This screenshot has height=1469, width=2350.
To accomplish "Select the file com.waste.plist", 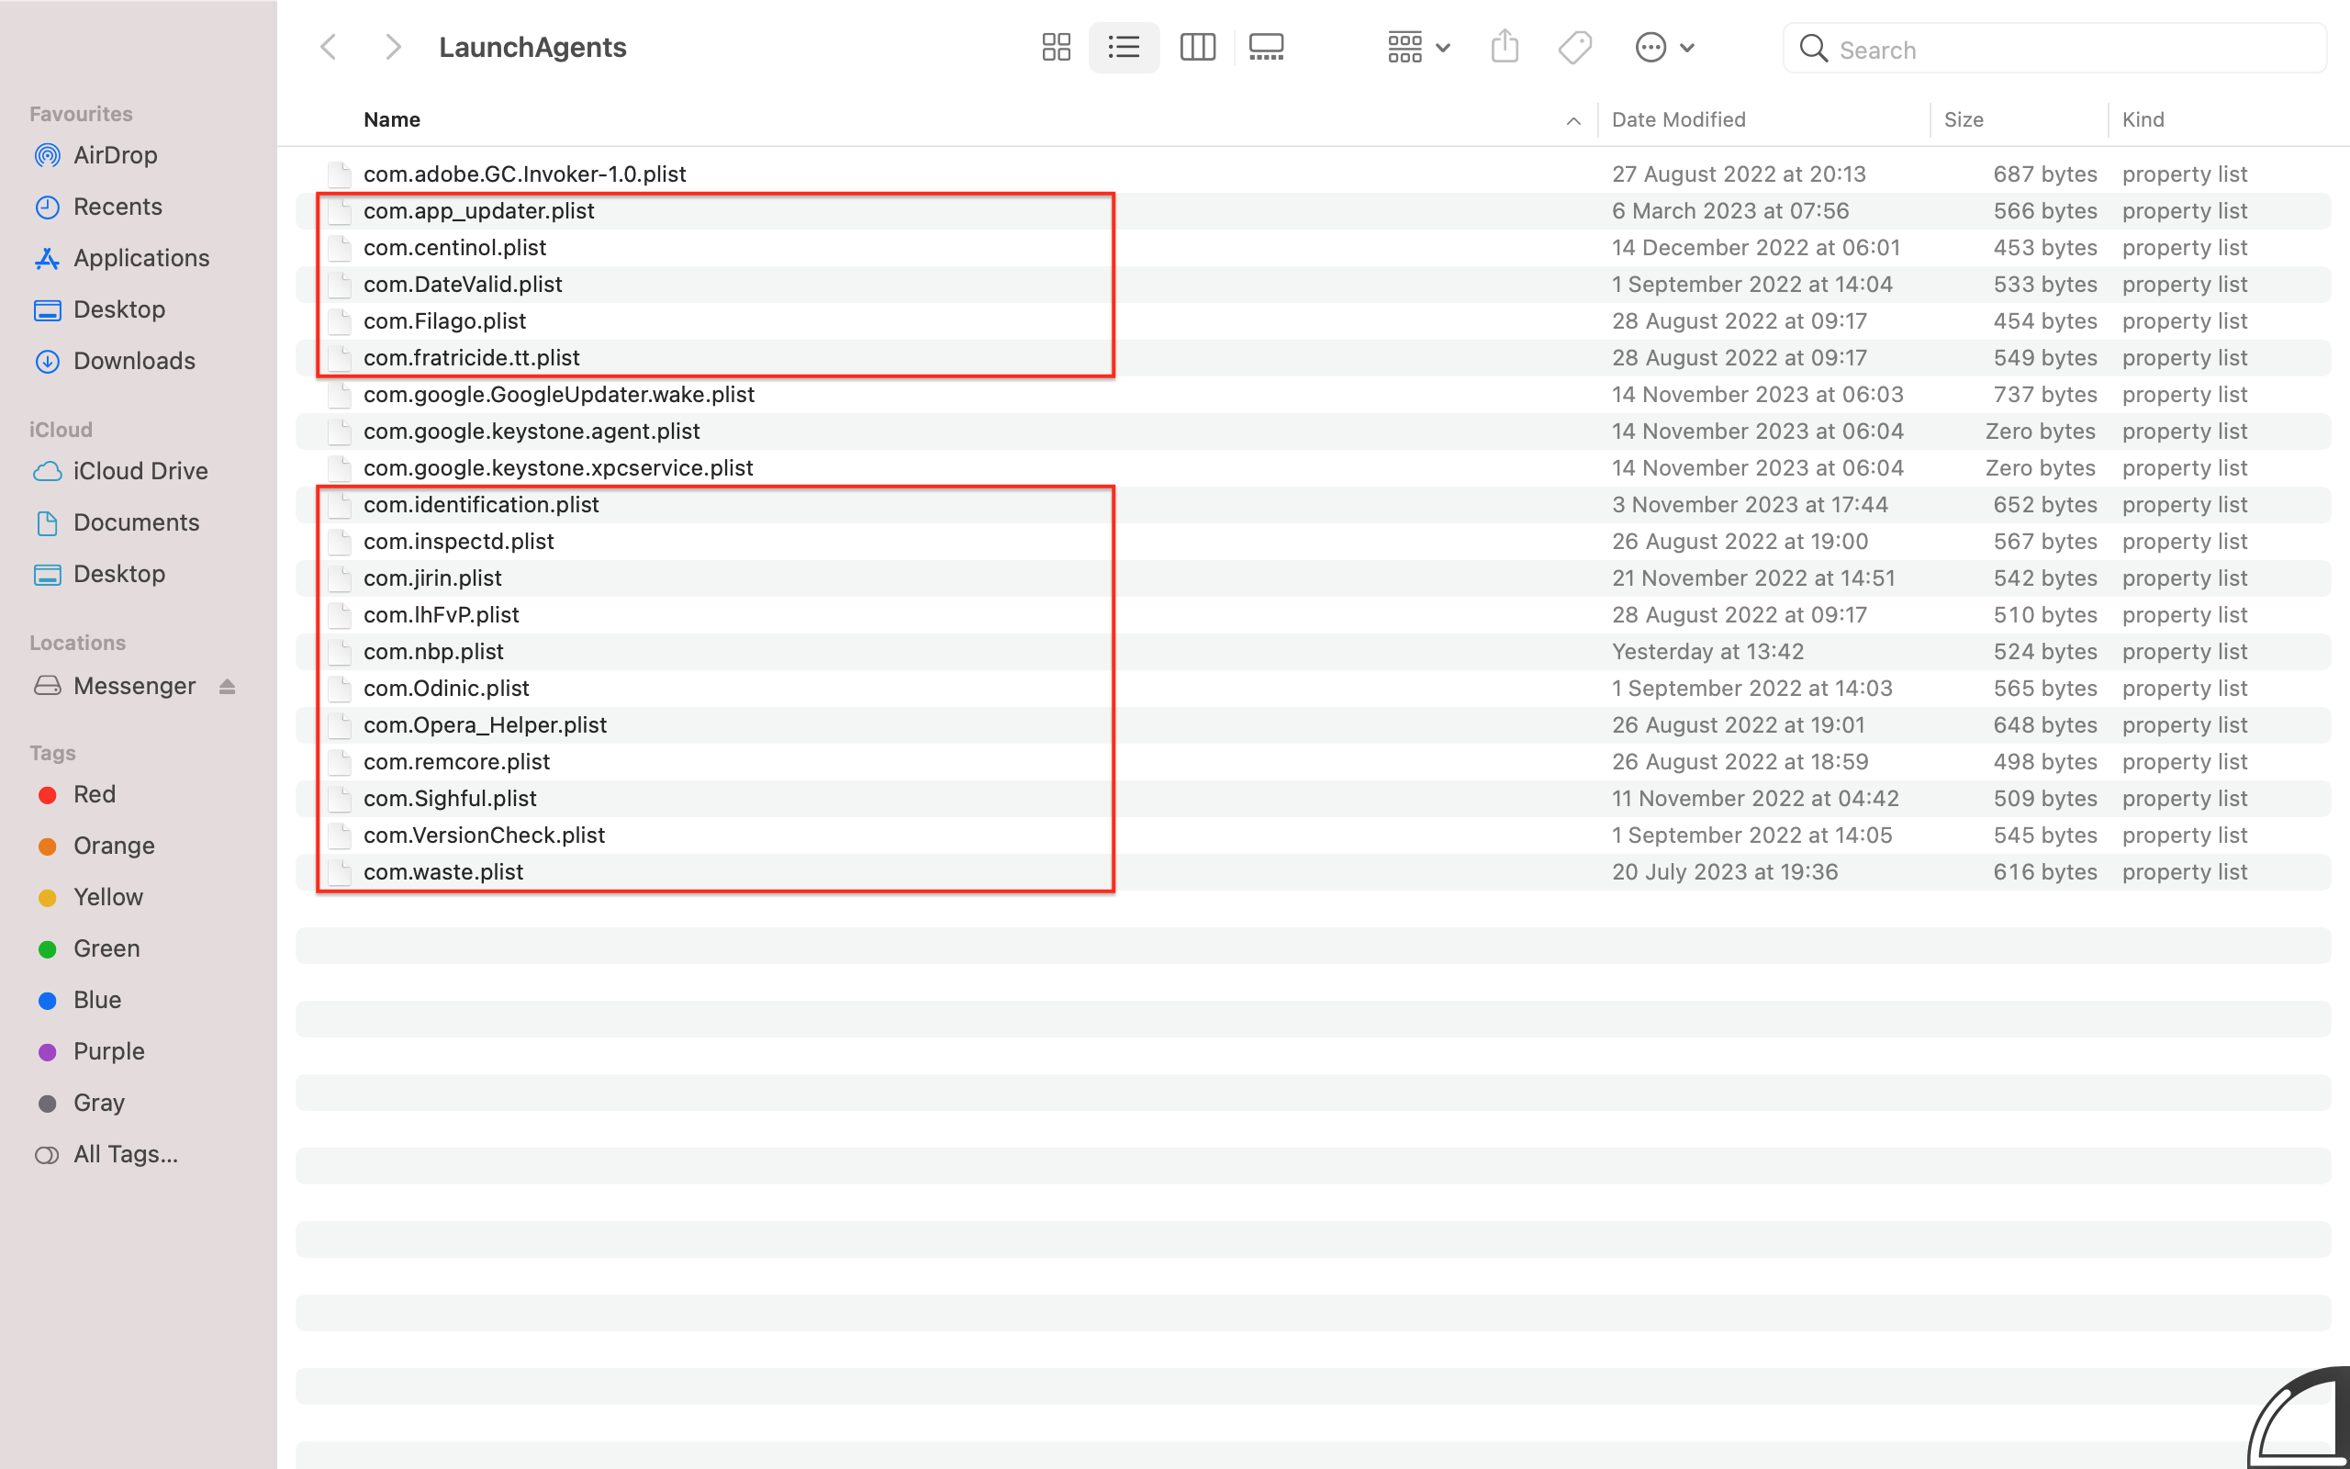I will click(442, 871).
